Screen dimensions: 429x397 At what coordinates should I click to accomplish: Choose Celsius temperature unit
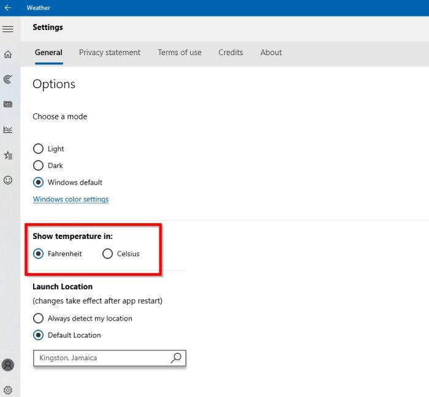[x=108, y=254]
